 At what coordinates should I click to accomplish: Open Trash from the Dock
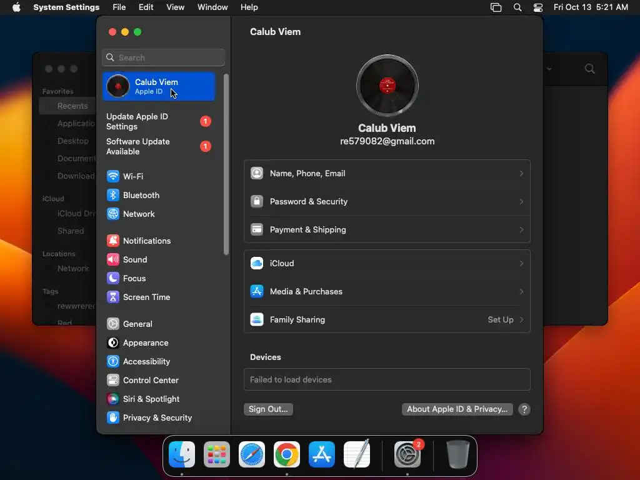458,454
